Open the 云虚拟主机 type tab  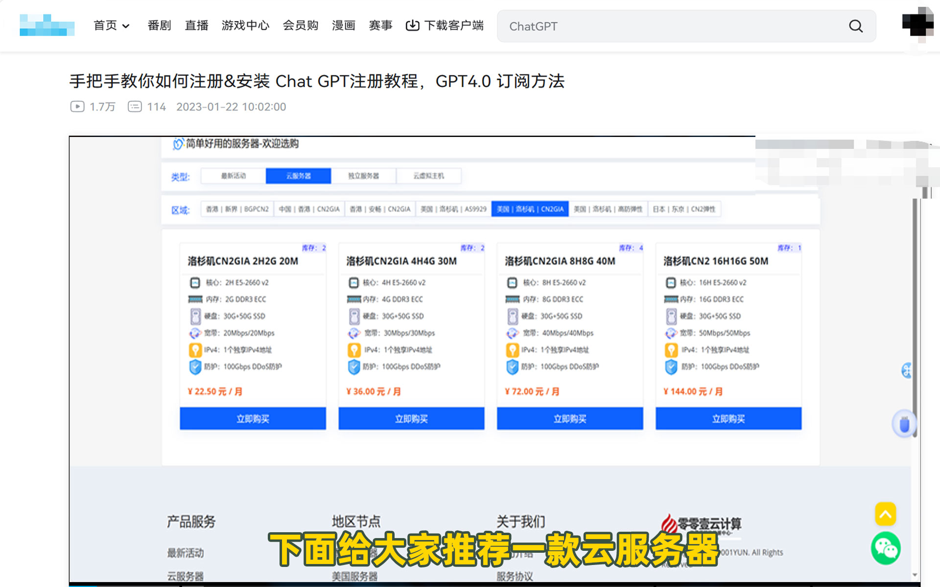pos(429,176)
